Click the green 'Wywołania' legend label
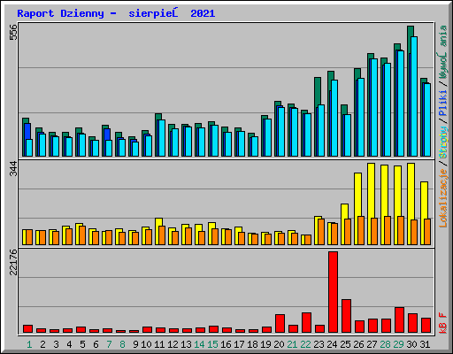This screenshot has height=354, width=453. (x=443, y=52)
